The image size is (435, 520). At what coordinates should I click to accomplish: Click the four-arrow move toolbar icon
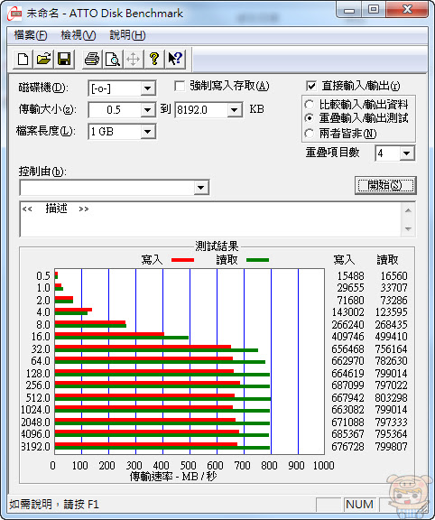click(133, 59)
